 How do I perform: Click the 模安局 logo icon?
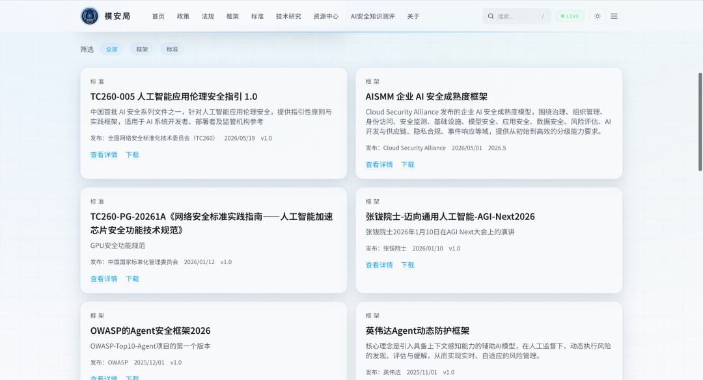(x=90, y=16)
